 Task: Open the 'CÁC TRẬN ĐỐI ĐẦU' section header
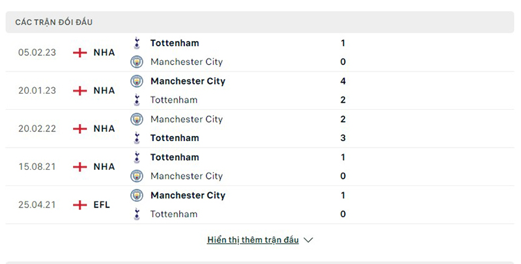point(54,22)
